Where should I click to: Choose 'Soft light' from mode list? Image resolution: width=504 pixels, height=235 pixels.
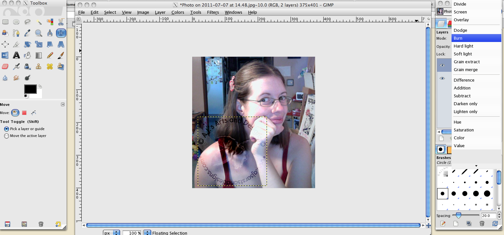point(463,54)
